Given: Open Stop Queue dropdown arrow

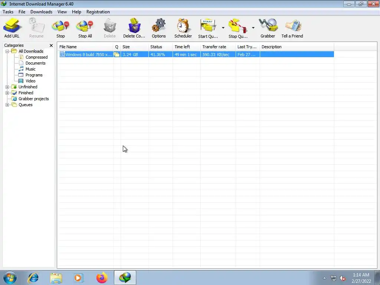Looking at the screenshot, I should [253, 28].
